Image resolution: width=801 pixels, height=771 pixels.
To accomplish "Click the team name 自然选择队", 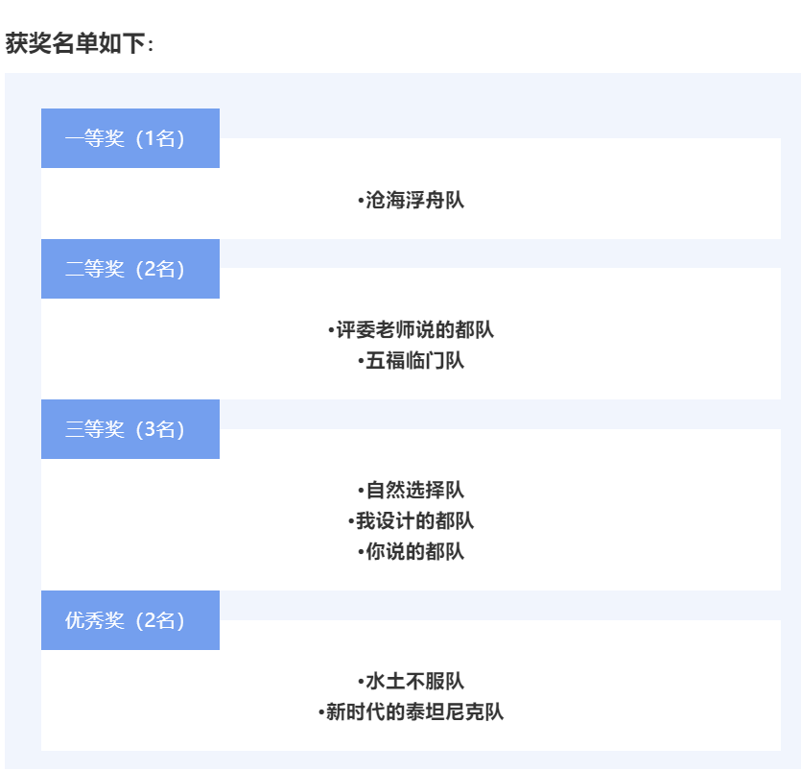I will pos(415,491).
